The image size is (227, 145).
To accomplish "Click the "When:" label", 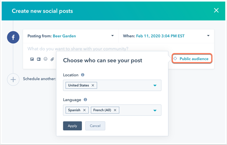I will tap(129, 36).
